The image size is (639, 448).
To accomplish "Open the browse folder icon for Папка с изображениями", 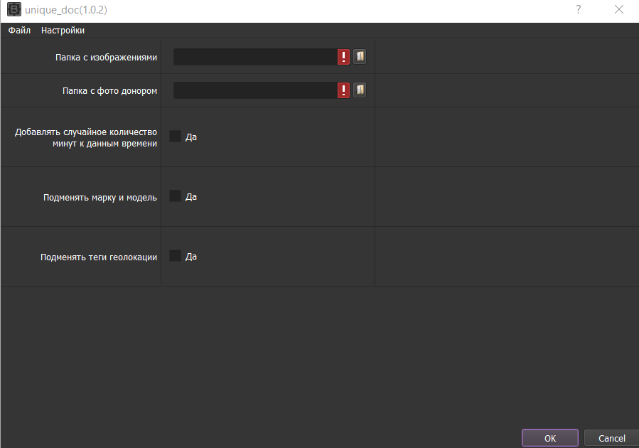I will [x=360, y=57].
